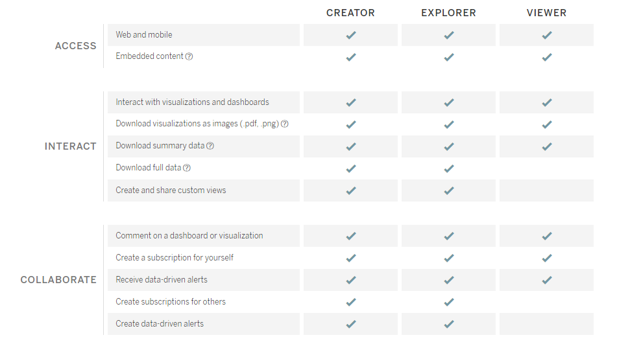
Task: Click Comment on a dashboard or visualization text
Action: coord(189,235)
